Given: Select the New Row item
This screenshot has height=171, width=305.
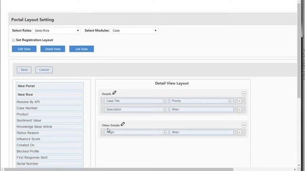Looking at the screenshot, I should (x=50, y=95).
